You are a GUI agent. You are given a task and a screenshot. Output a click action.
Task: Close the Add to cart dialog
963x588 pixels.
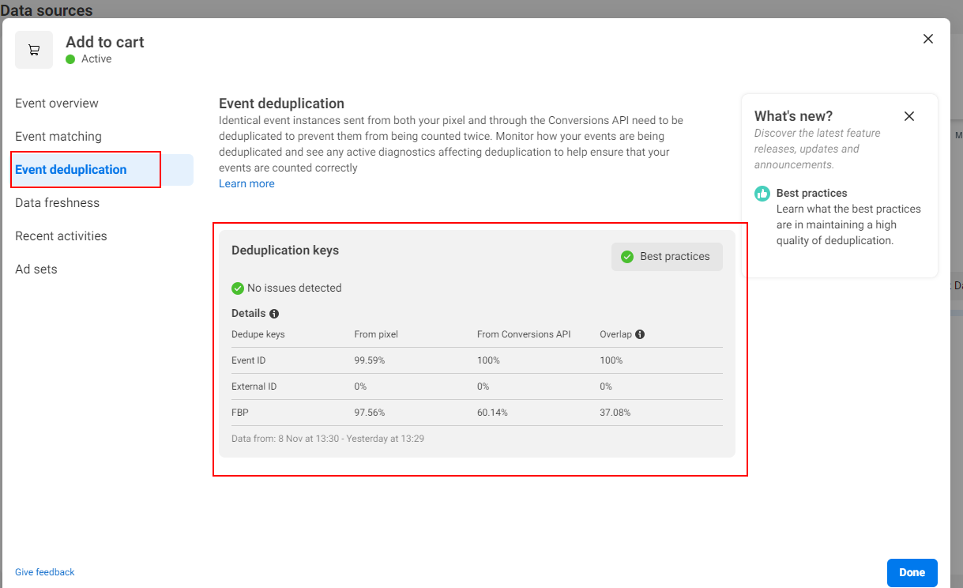point(928,39)
